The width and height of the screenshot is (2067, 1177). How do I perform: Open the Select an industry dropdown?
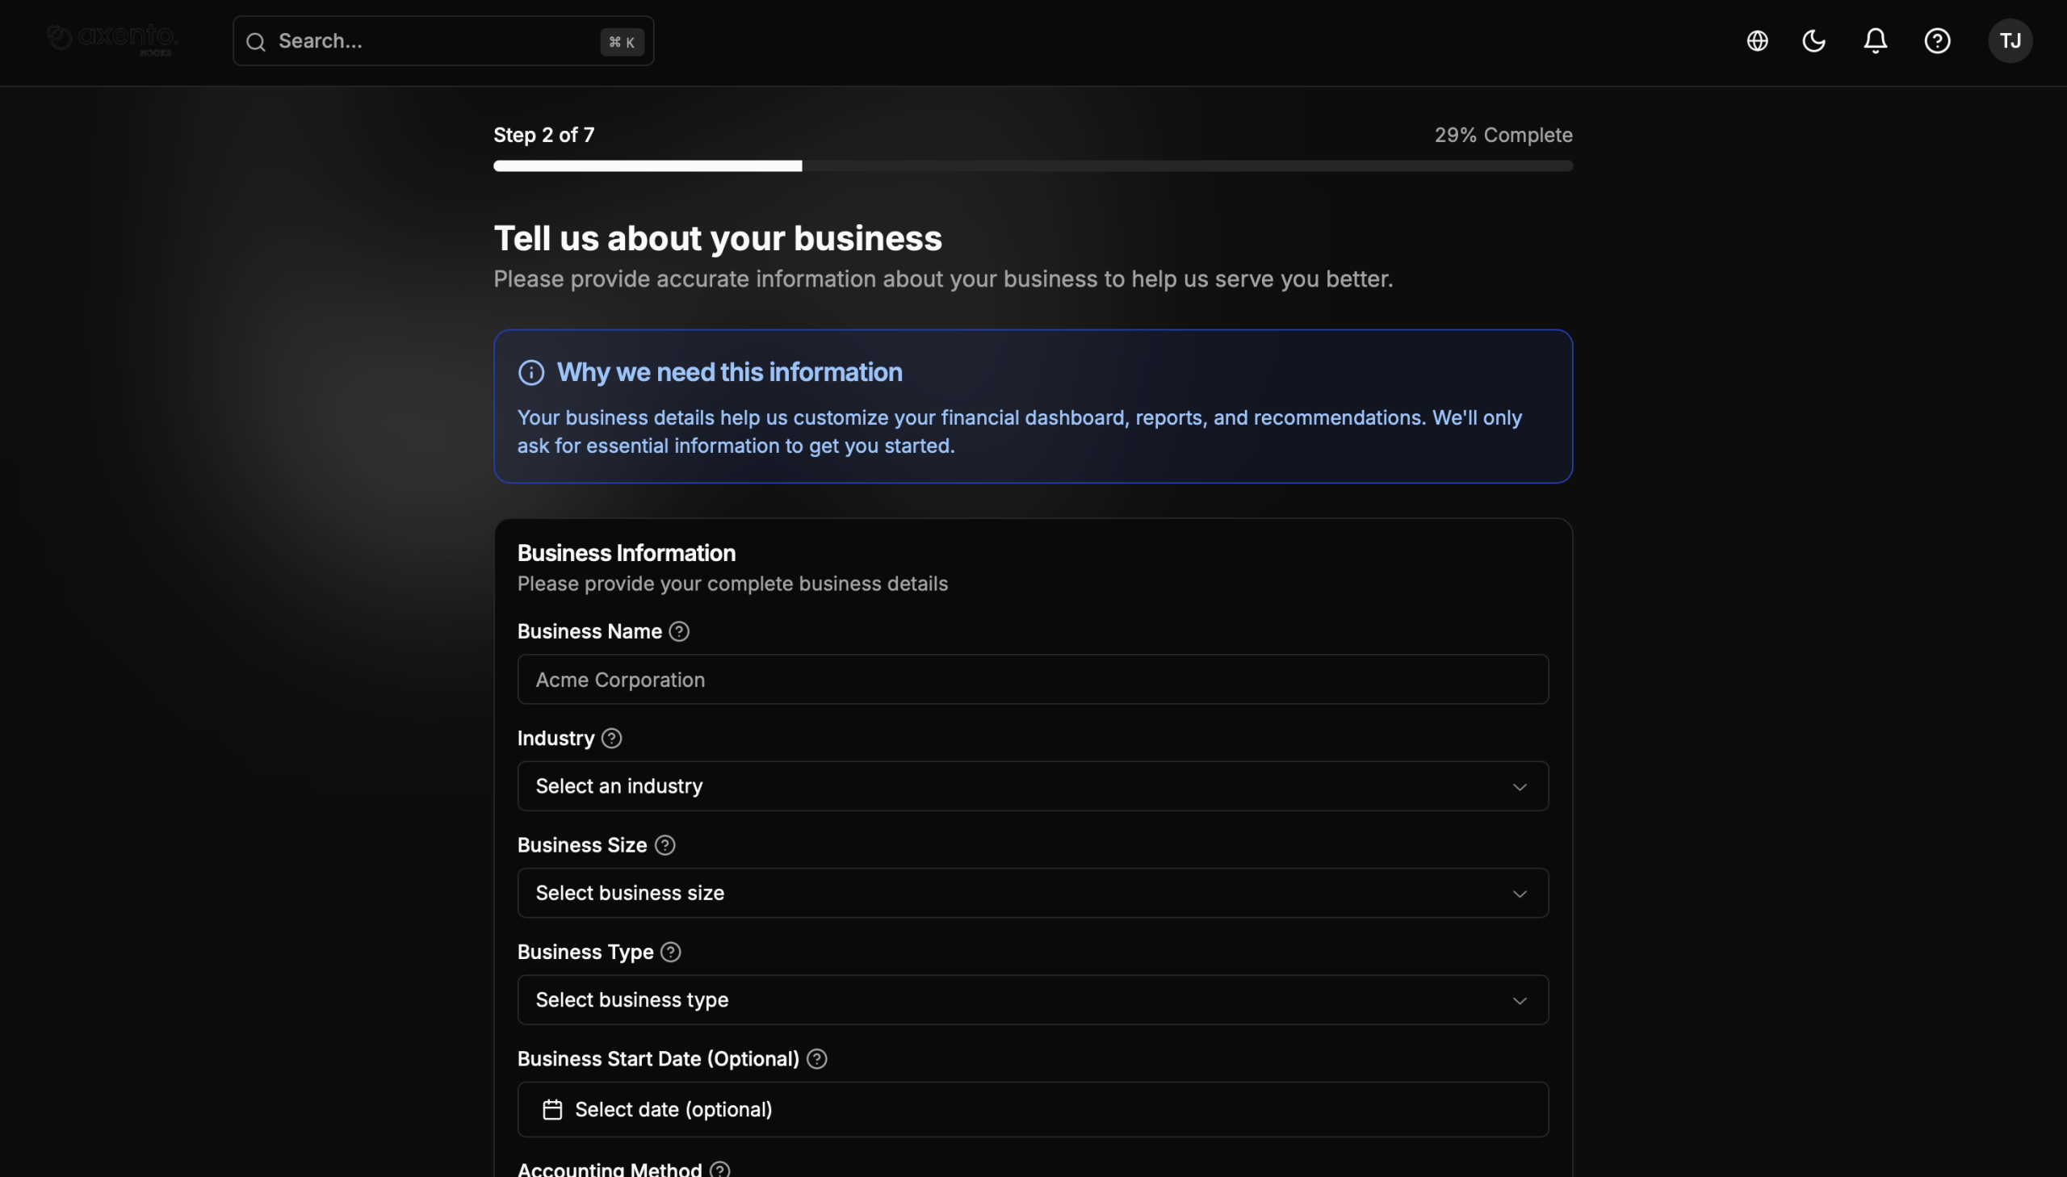coord(1032,785)
